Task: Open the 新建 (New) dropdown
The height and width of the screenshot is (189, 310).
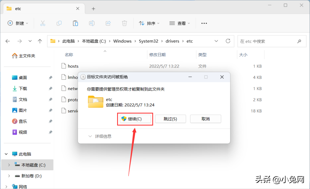Action: point(18,23)
